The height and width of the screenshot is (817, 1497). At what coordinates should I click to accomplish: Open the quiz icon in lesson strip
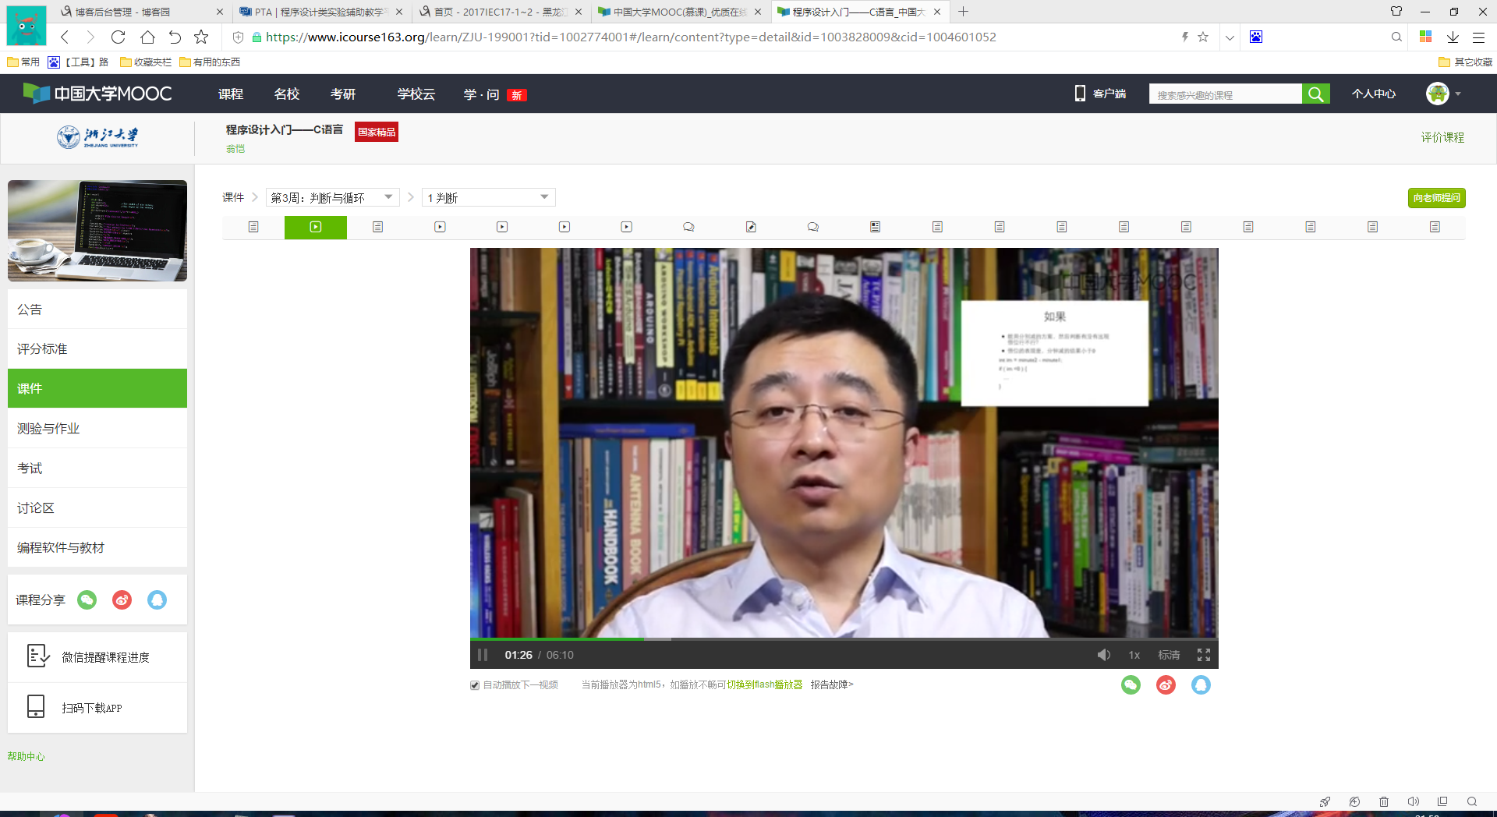coord(751,227)
